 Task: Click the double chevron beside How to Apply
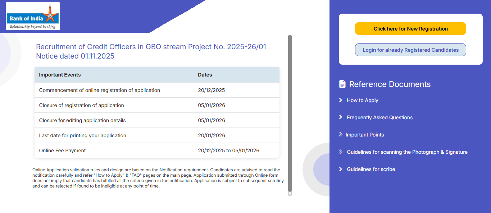point(340,100)
